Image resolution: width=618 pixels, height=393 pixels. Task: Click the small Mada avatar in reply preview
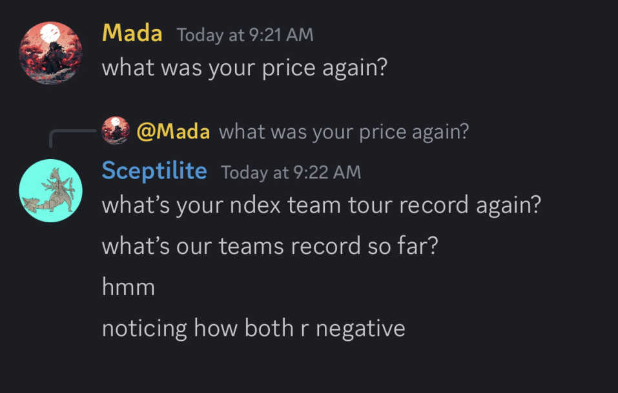coord(116,131)
